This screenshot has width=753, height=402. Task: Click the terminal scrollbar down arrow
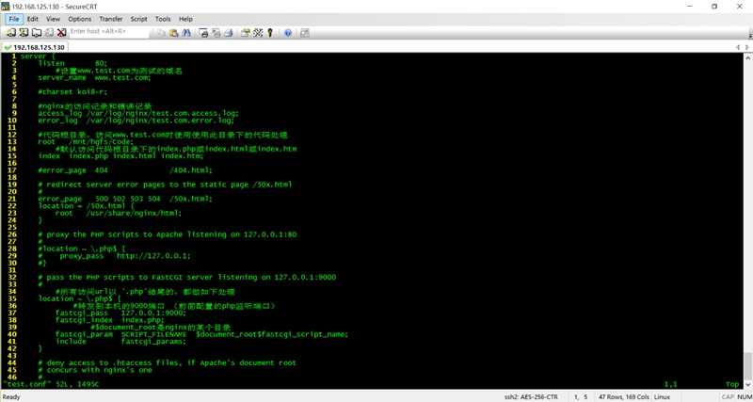click(x=748, y=385)
